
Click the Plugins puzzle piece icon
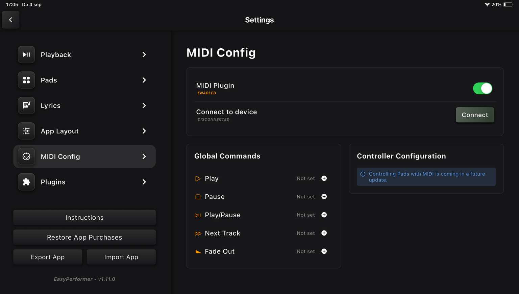26,182
